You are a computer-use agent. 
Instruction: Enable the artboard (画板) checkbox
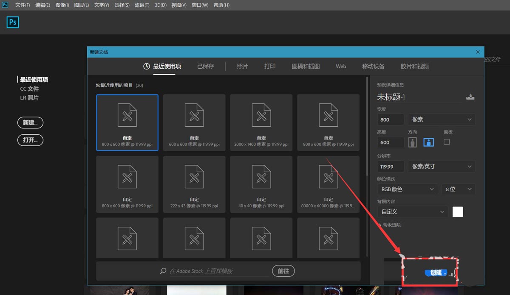coord(446,142)
